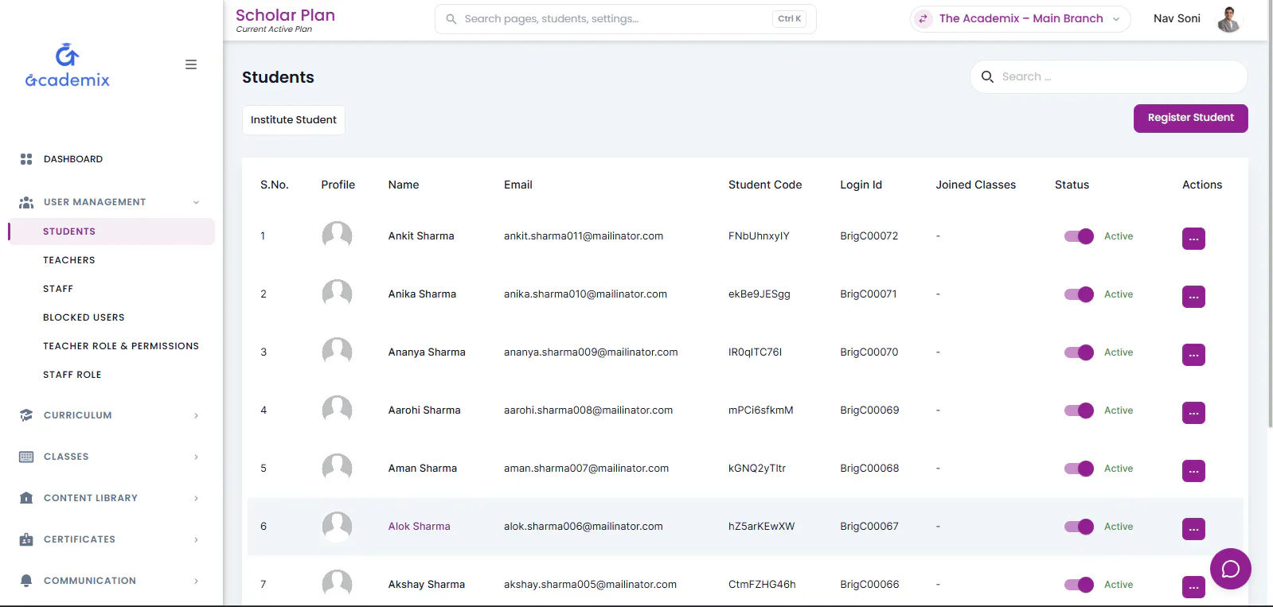1273x607 pixels.
Task: Collapse the sidebar with the hamburger icon
Action: 191,64
